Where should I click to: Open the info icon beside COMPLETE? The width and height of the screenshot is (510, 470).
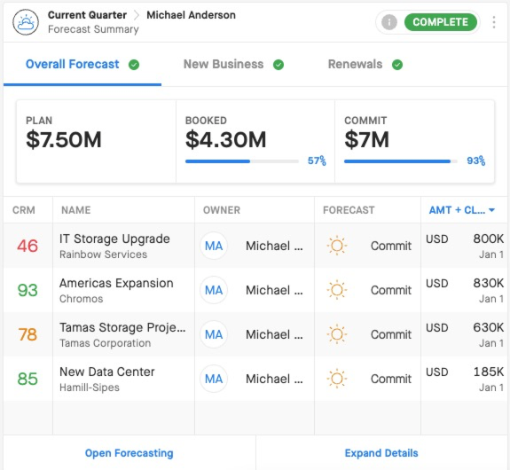(x=389, y=22)
